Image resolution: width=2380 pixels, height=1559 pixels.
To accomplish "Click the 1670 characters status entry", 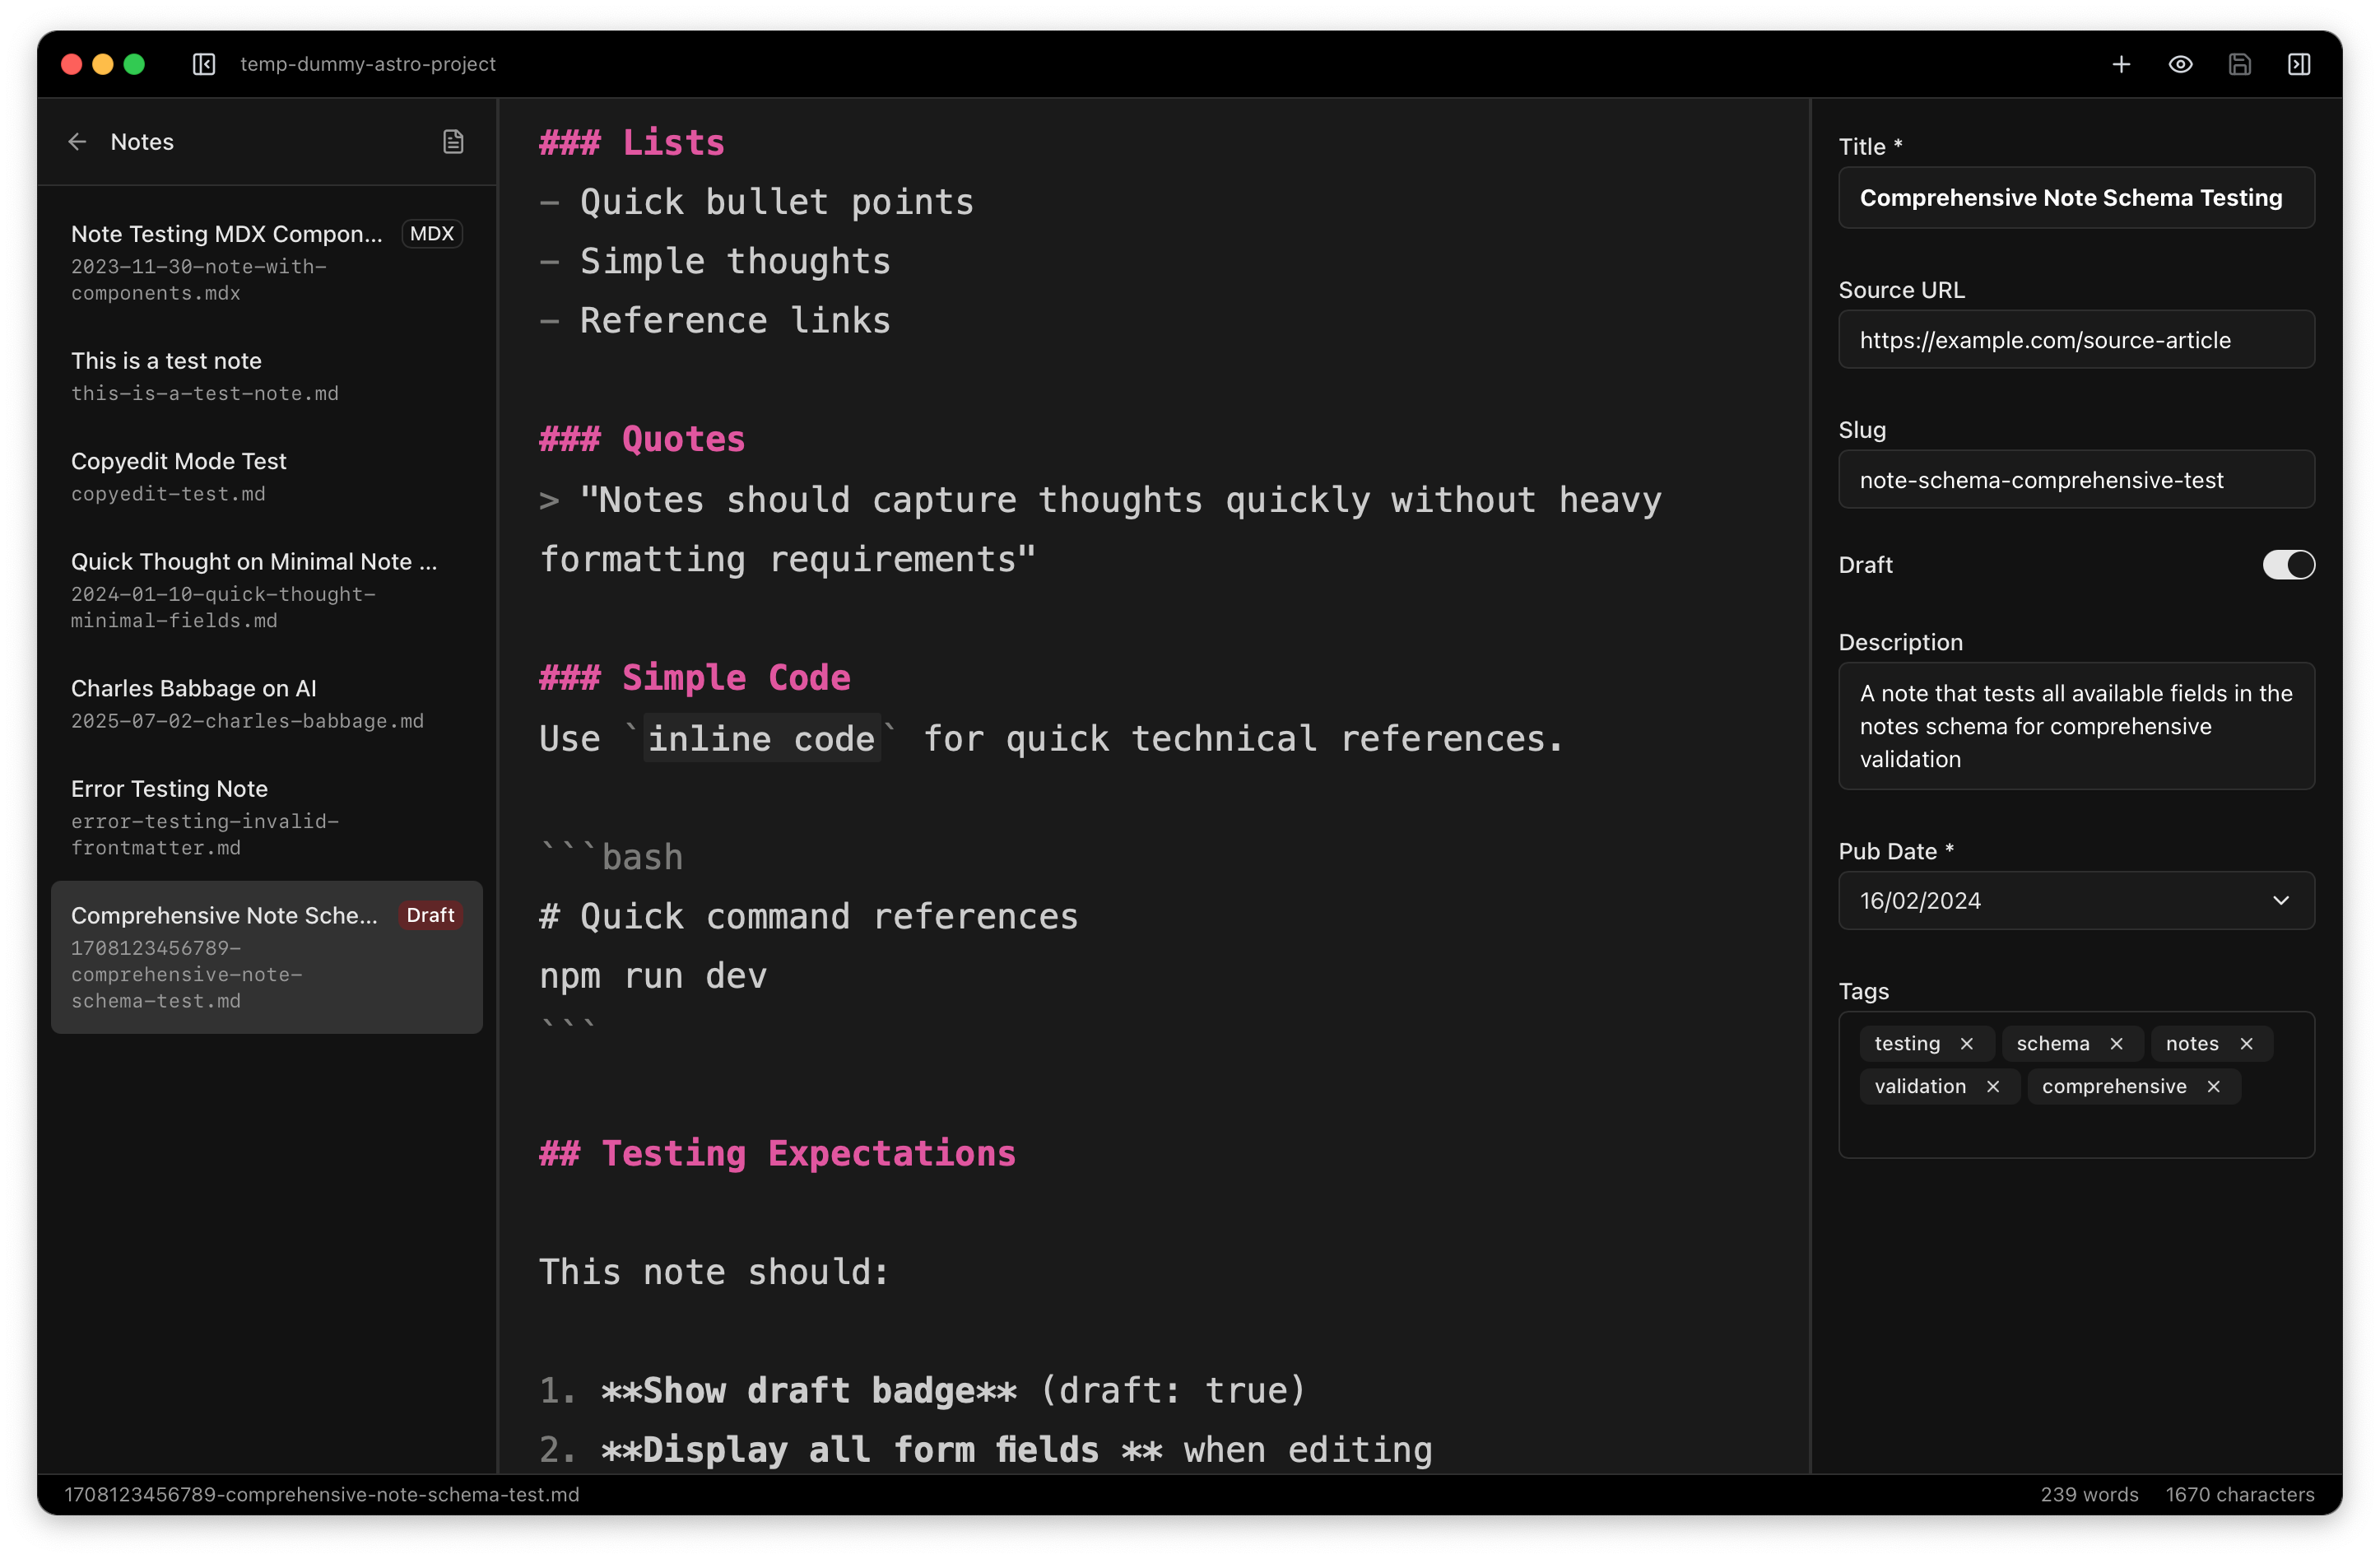I will point(2240,1494).
